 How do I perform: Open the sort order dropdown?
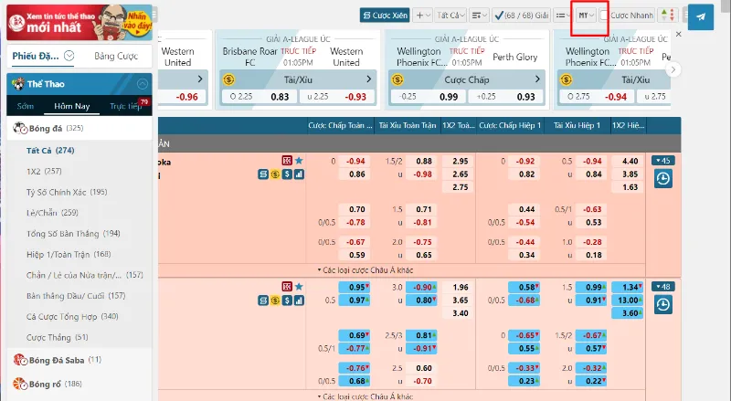coord(479,16)
